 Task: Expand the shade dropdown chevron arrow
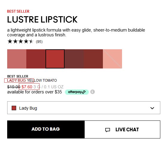click(x=152, y=108)
